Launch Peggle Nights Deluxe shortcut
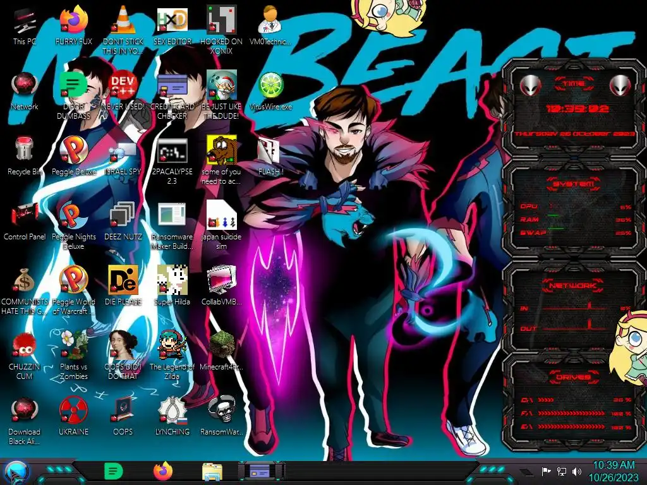Viewport: 647px width, 485px height. click(x=74, y=226)
